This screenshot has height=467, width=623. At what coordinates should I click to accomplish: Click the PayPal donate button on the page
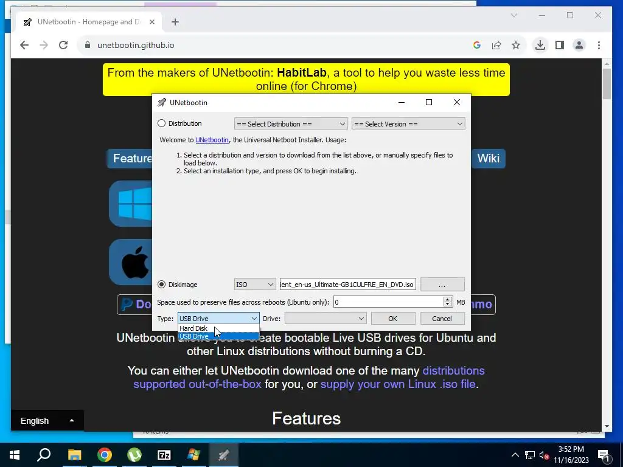[x=134, y=305]
